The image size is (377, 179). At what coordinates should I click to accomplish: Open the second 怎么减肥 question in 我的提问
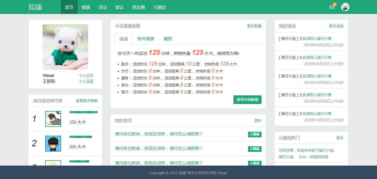click(x=159, y=149)
